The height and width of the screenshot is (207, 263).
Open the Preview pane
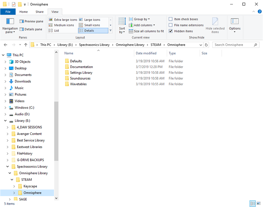click(x=31, y=21)
